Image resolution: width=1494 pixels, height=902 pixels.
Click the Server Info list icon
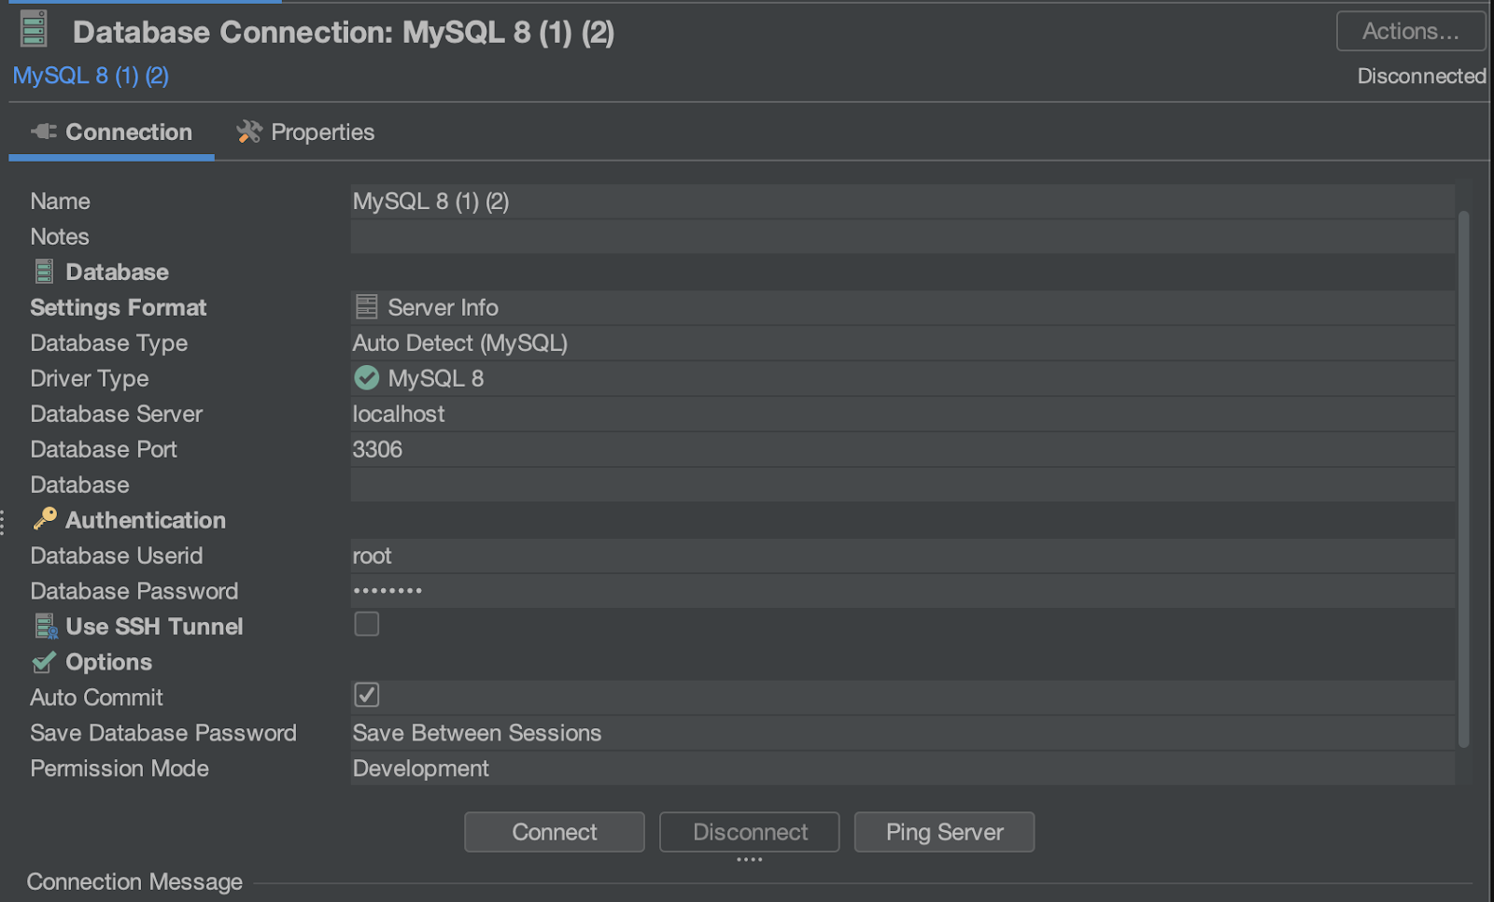pyautogui.click(x=366, y=306)
